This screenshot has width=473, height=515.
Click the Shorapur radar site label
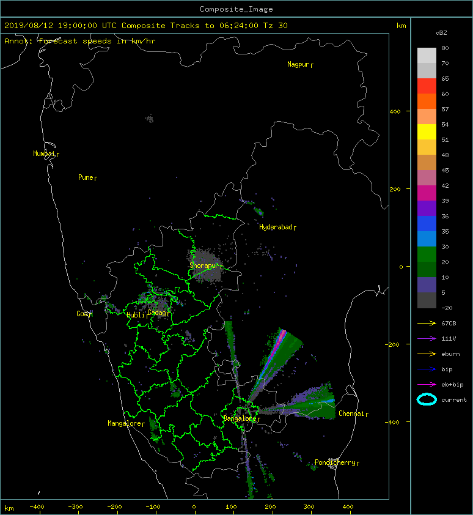pos(206,265)
